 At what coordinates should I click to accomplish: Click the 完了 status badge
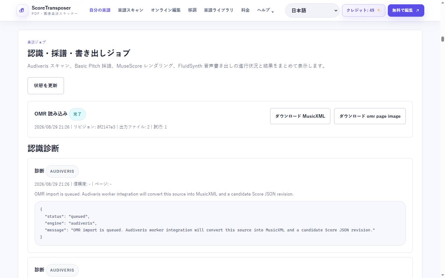[x=77, y=114]
